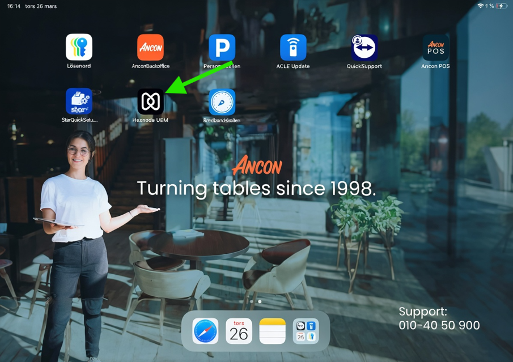Tap the Wi-Fi status icon

480,6
